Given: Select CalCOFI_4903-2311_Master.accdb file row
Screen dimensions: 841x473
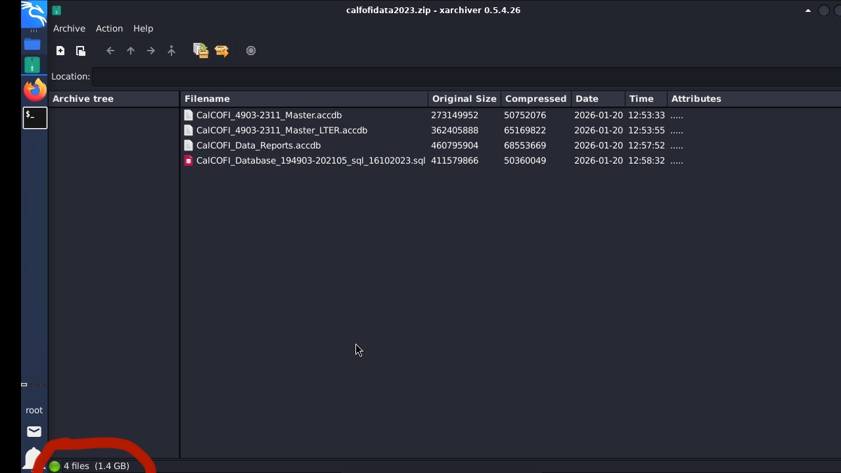Looking at the screenshot, I should (269, 115).
